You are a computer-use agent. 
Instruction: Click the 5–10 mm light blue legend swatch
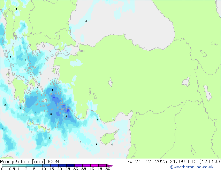[38, 165]
